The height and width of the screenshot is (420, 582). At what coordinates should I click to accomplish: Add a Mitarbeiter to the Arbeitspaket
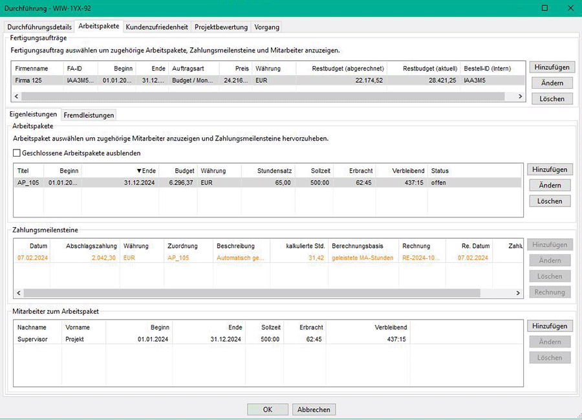[x=549, y=326]
